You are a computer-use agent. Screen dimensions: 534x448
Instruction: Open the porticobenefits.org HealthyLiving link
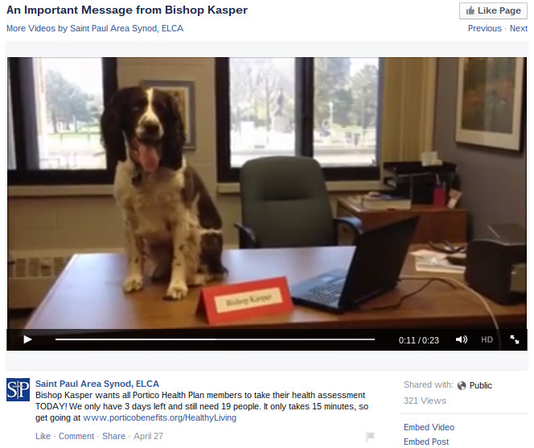(x=159, y=417)
